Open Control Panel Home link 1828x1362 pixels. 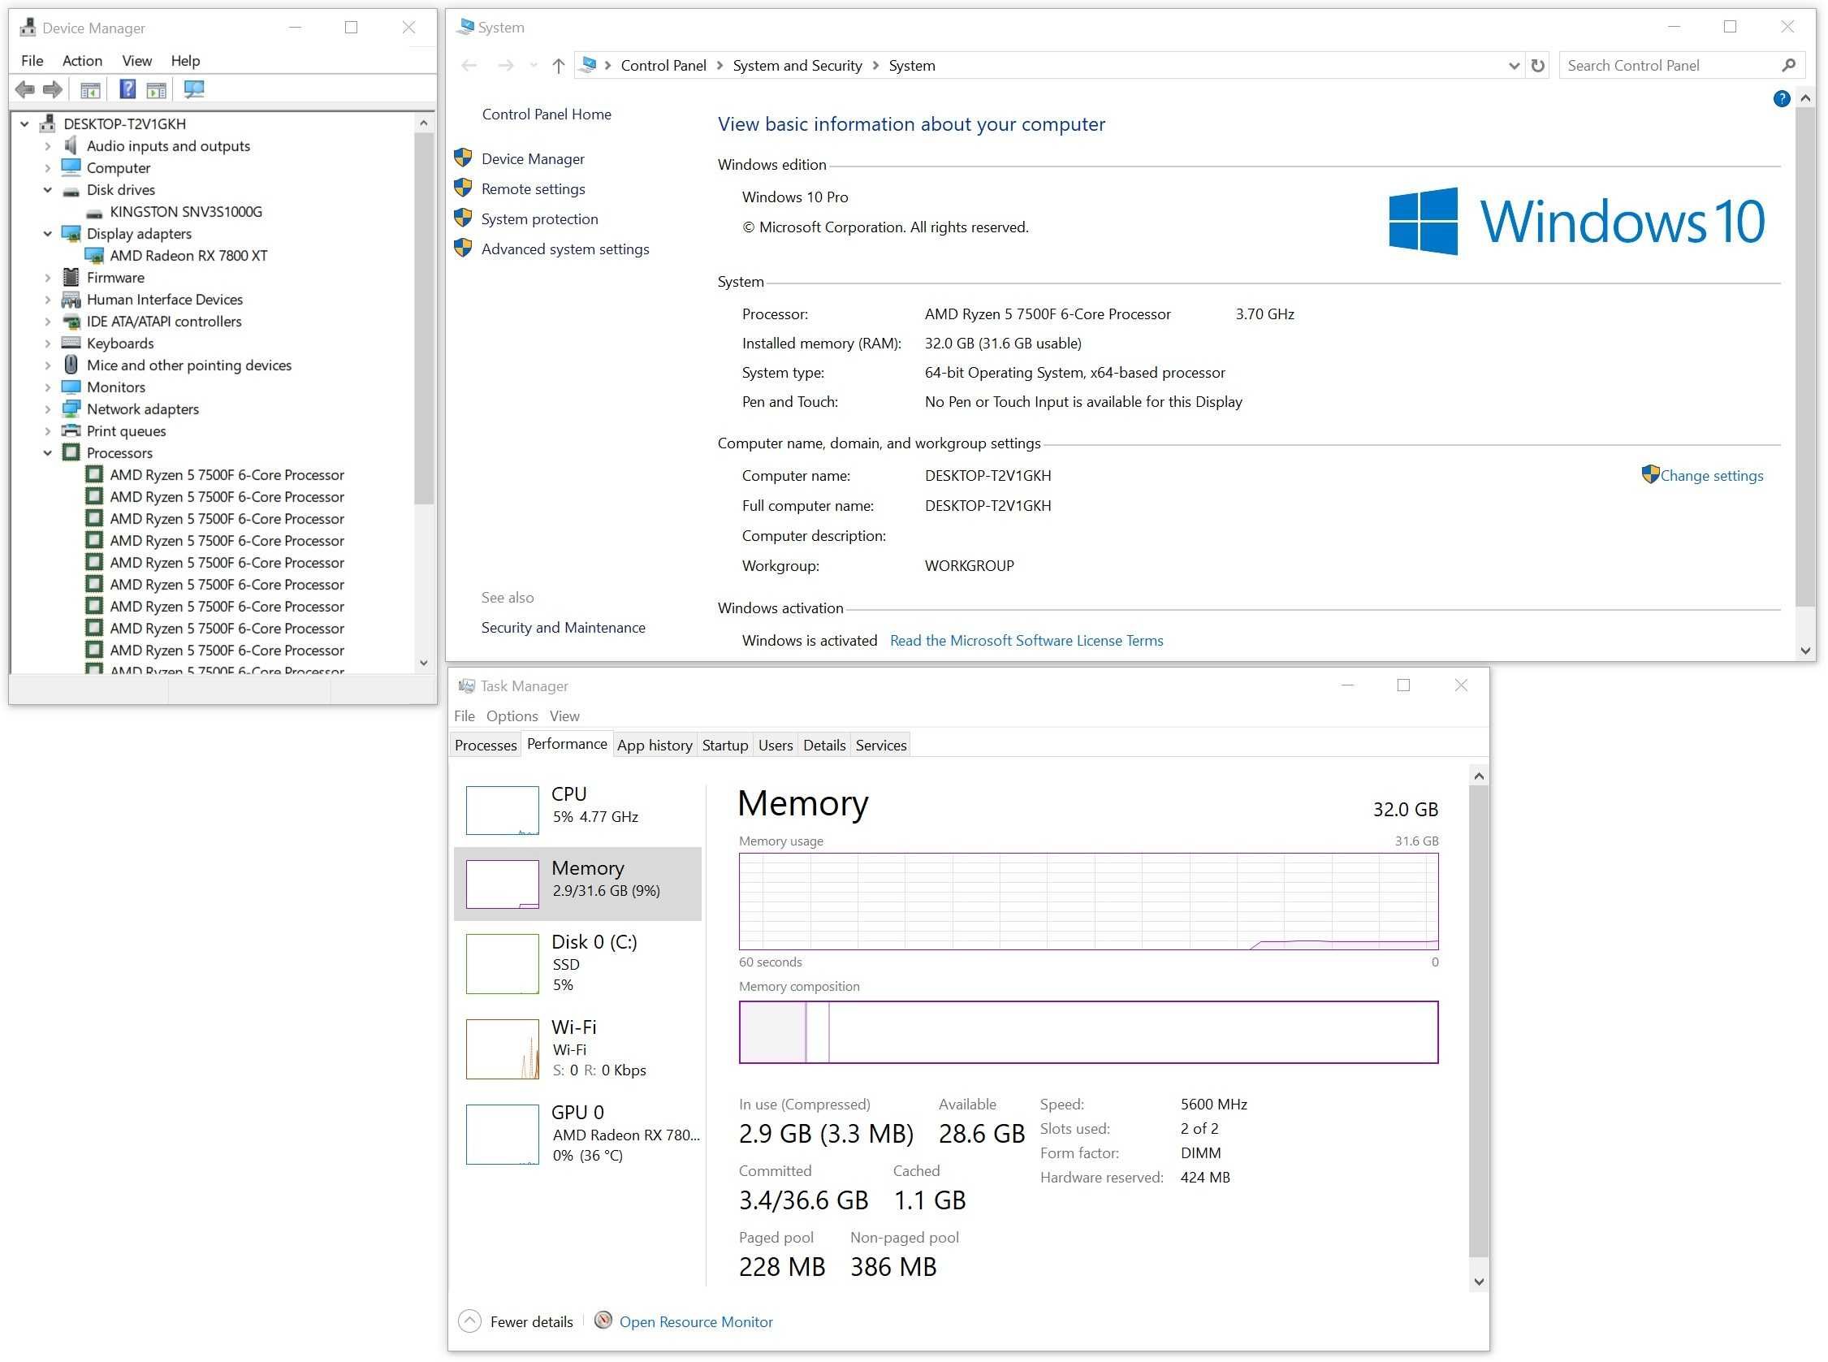point(547,114)
